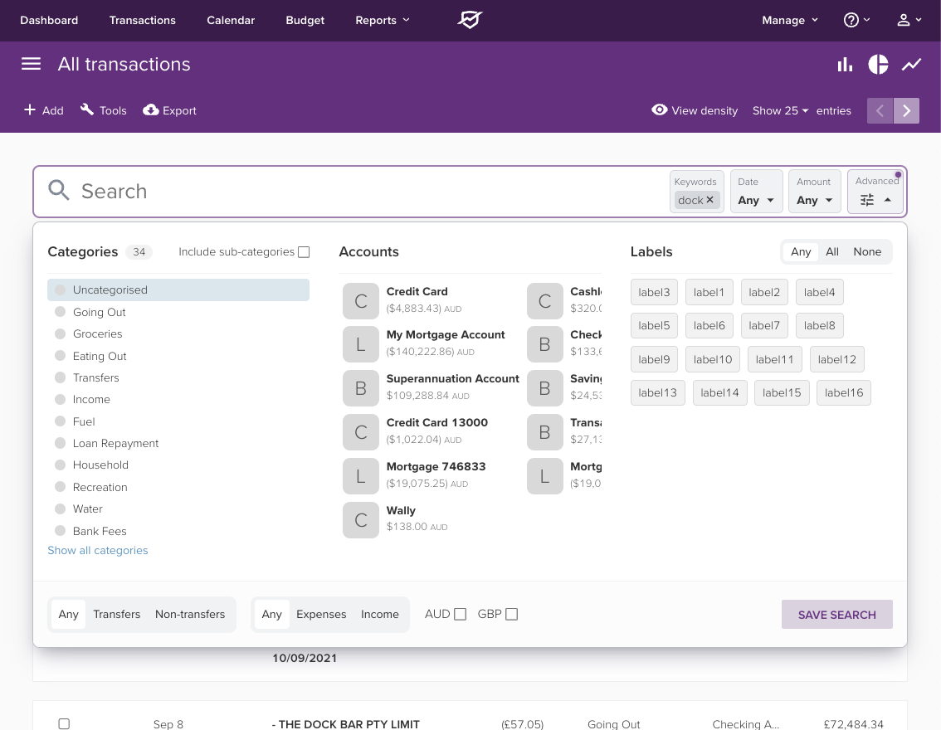Open the user profile menu

click(904, 20)
